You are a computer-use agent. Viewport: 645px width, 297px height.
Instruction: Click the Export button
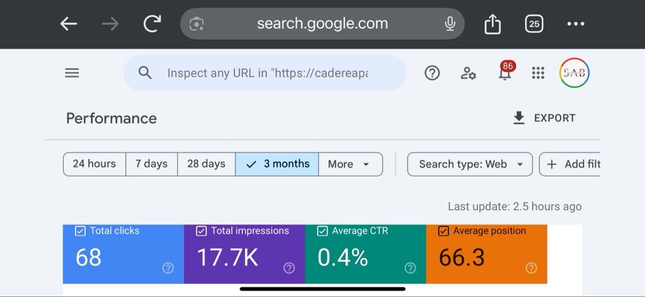(544, 118)
